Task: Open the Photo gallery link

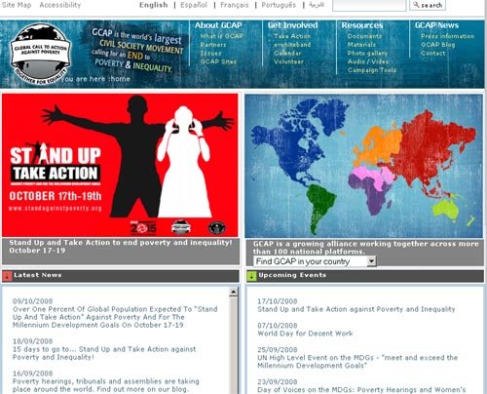Action: click(367, 53)
